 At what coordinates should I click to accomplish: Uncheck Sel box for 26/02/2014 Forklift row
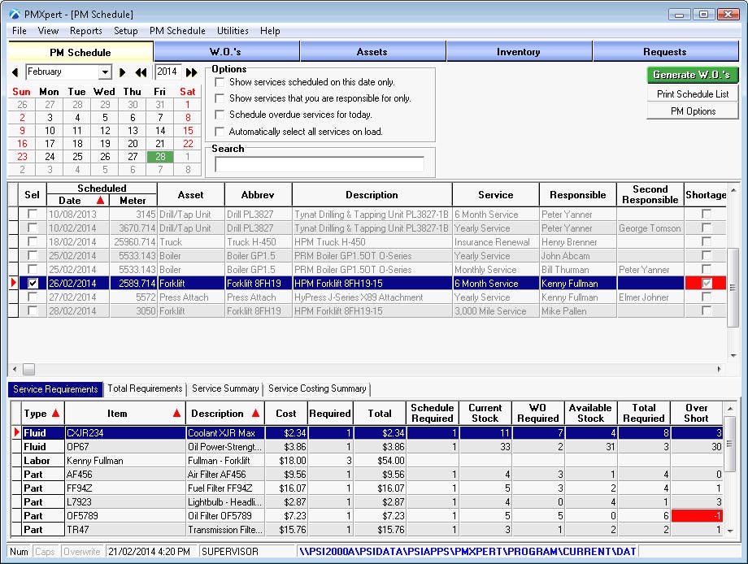click(32, 283)
